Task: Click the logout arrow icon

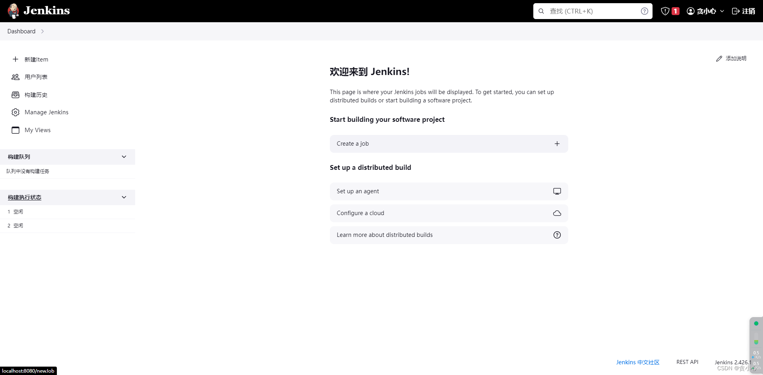Action: click(x=736, y=11)
